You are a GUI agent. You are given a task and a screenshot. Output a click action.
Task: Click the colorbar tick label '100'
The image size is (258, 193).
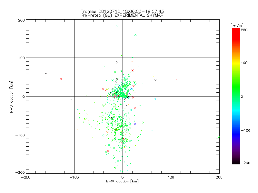(x=244, y=63)
